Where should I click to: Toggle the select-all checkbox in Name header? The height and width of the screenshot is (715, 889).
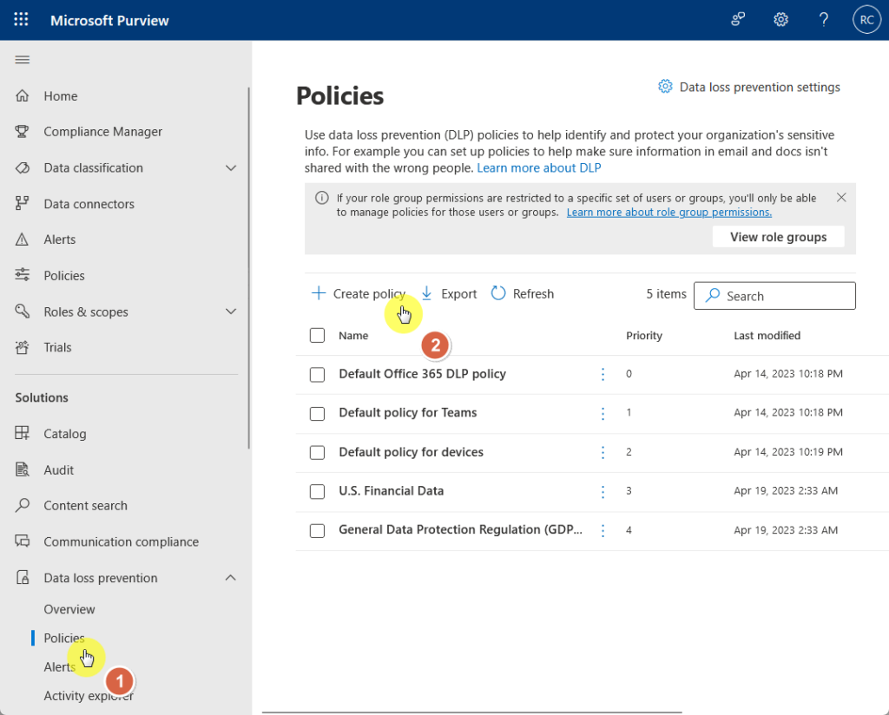click(x=318, y=336)
